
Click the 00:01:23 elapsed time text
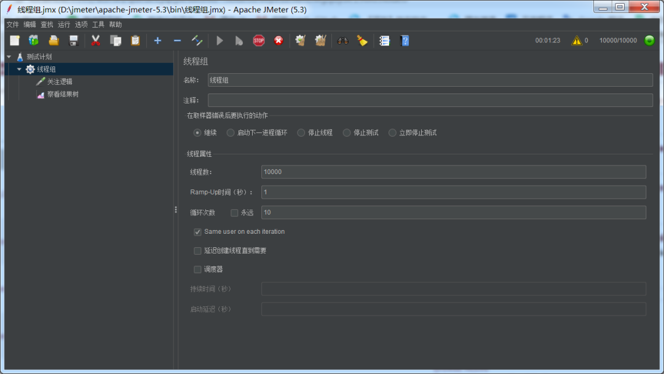[x=548, y=41]
